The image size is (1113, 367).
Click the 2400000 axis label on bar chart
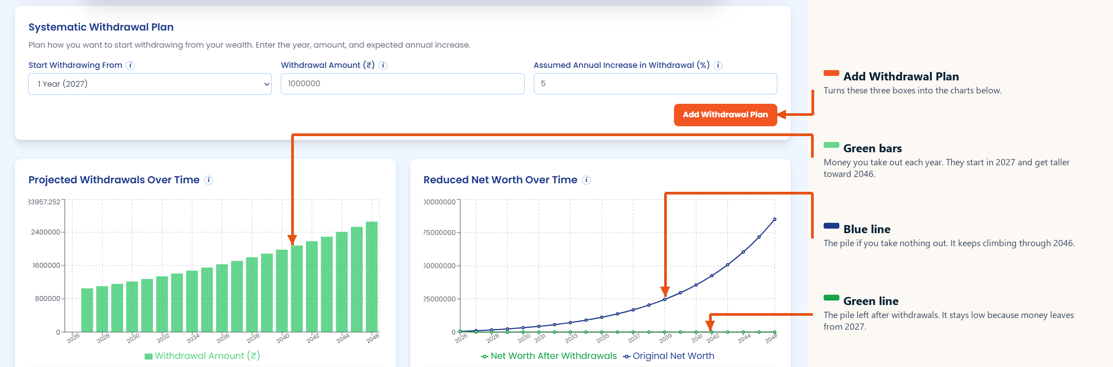click(45, 232)
